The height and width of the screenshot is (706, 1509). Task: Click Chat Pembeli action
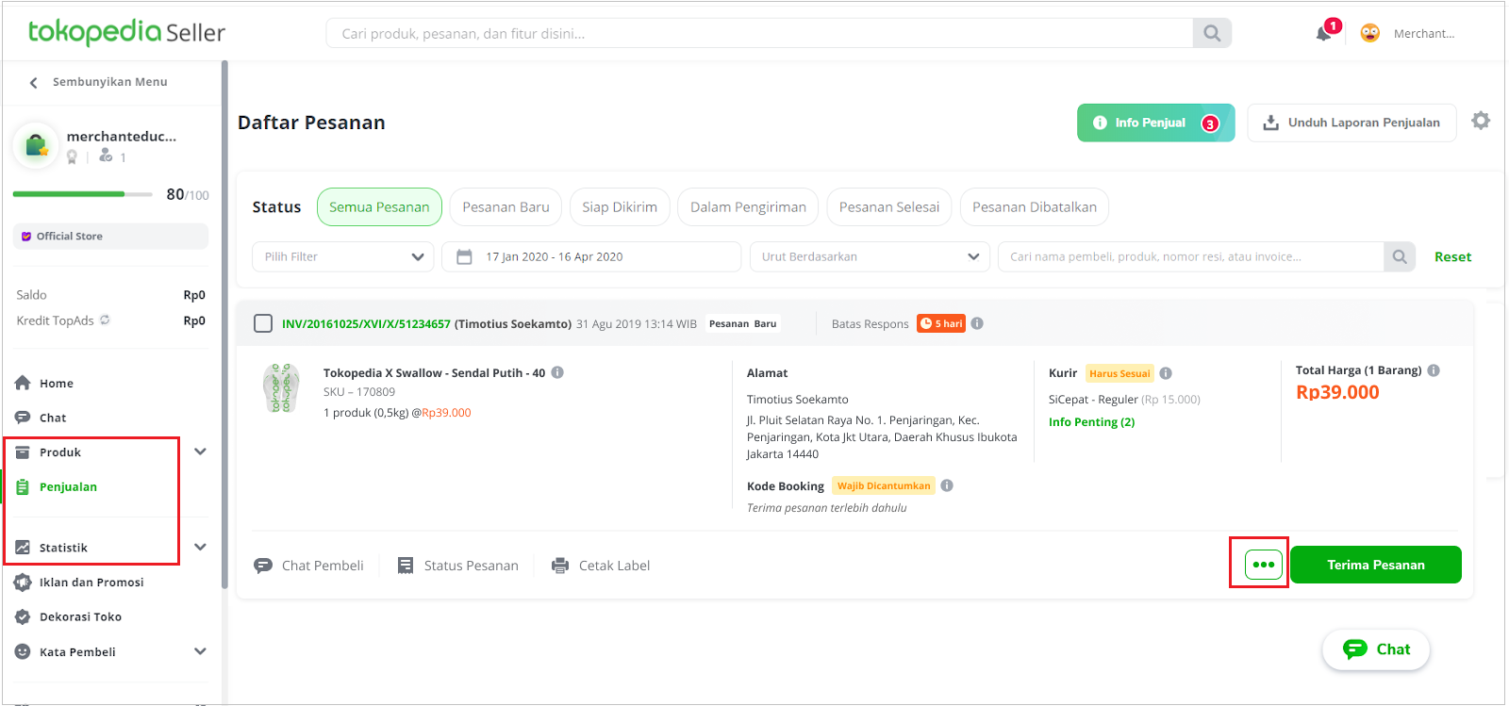coord(309,566)
